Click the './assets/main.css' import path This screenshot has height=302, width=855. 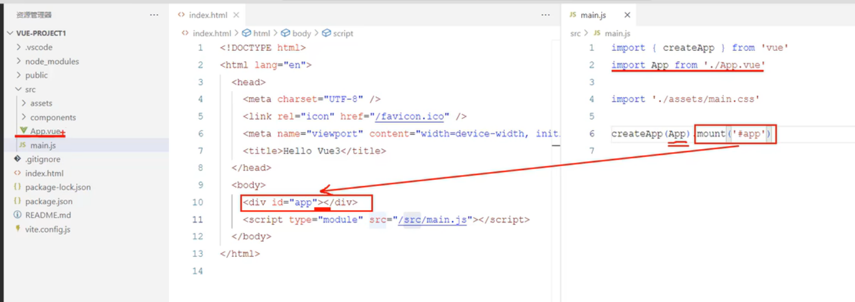pyautogui.click(x=705, y=99)
